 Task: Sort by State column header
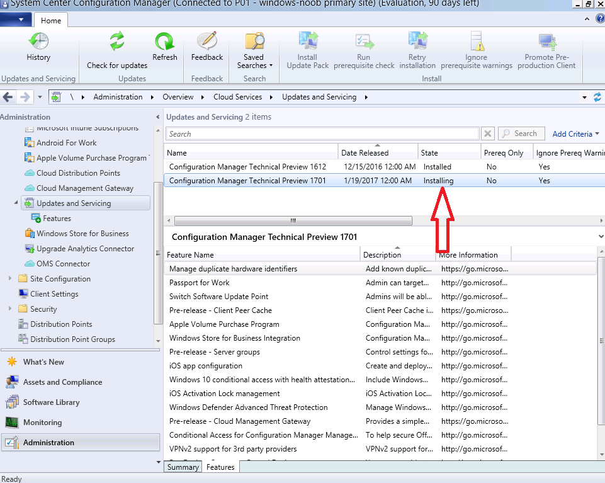449,152
